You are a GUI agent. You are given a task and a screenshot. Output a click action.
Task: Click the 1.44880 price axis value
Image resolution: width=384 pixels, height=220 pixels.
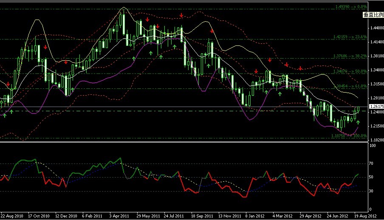pyautogui.click(x=377, y=28)
